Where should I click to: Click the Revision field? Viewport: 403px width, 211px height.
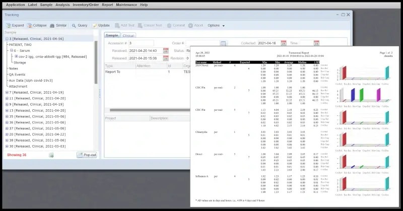(188, 58)
